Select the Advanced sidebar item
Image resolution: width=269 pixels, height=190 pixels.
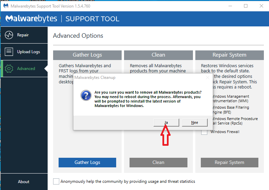pos(24,69)
